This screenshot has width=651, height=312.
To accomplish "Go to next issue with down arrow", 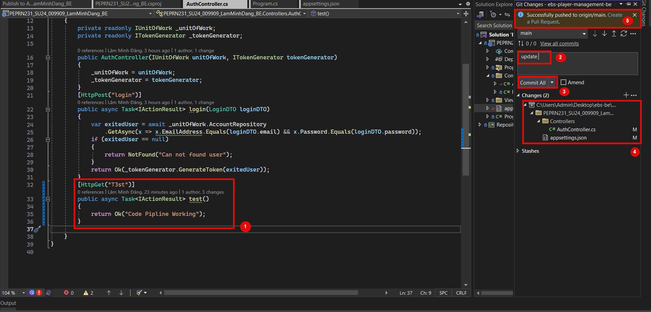I will (x=121, y=293).
